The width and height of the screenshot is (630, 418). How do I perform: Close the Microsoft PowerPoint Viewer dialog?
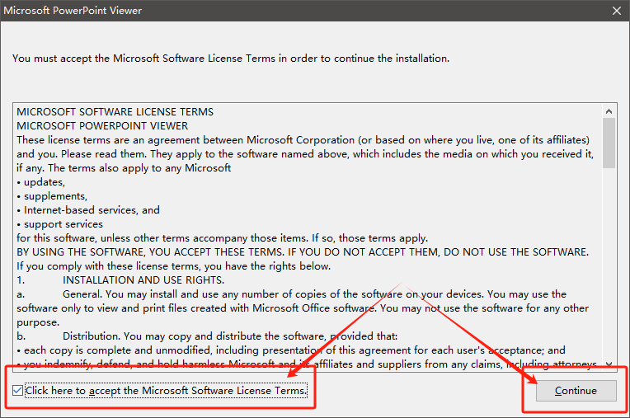click(x=615, y=11)
